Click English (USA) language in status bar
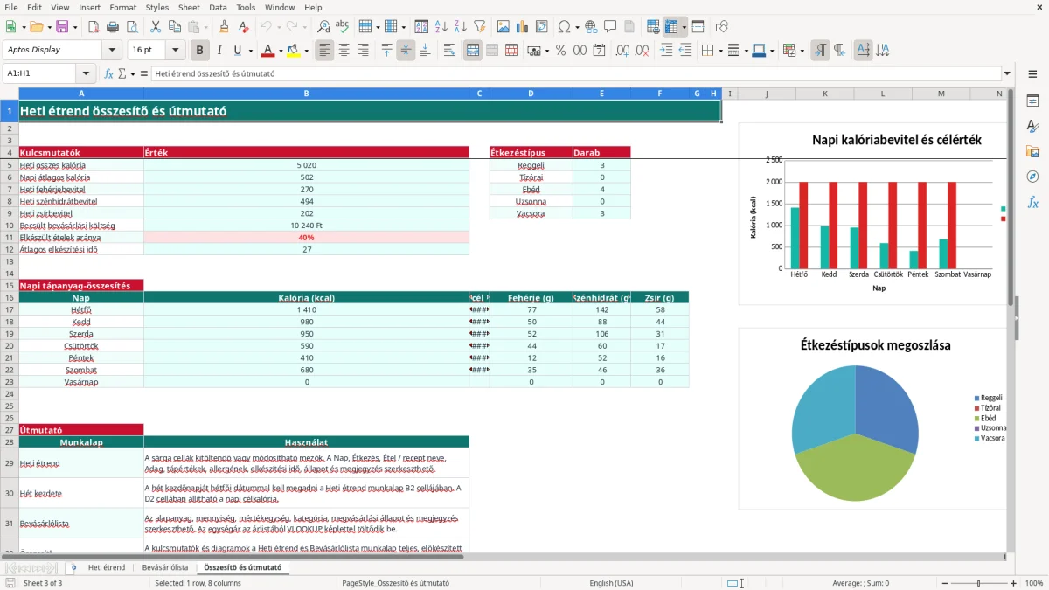The width and height of the screenshot is (1049, 590). [x=612, y=583]
